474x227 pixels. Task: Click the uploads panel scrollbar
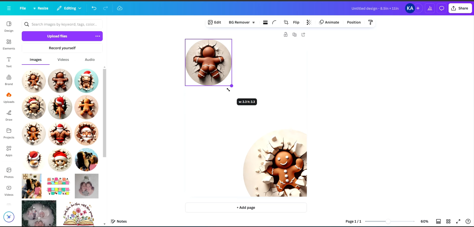pos(104,113)
